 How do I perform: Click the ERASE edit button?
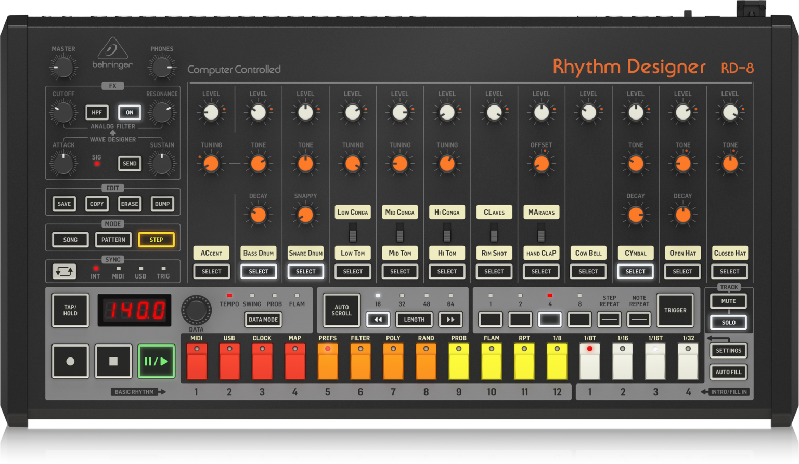130,204
